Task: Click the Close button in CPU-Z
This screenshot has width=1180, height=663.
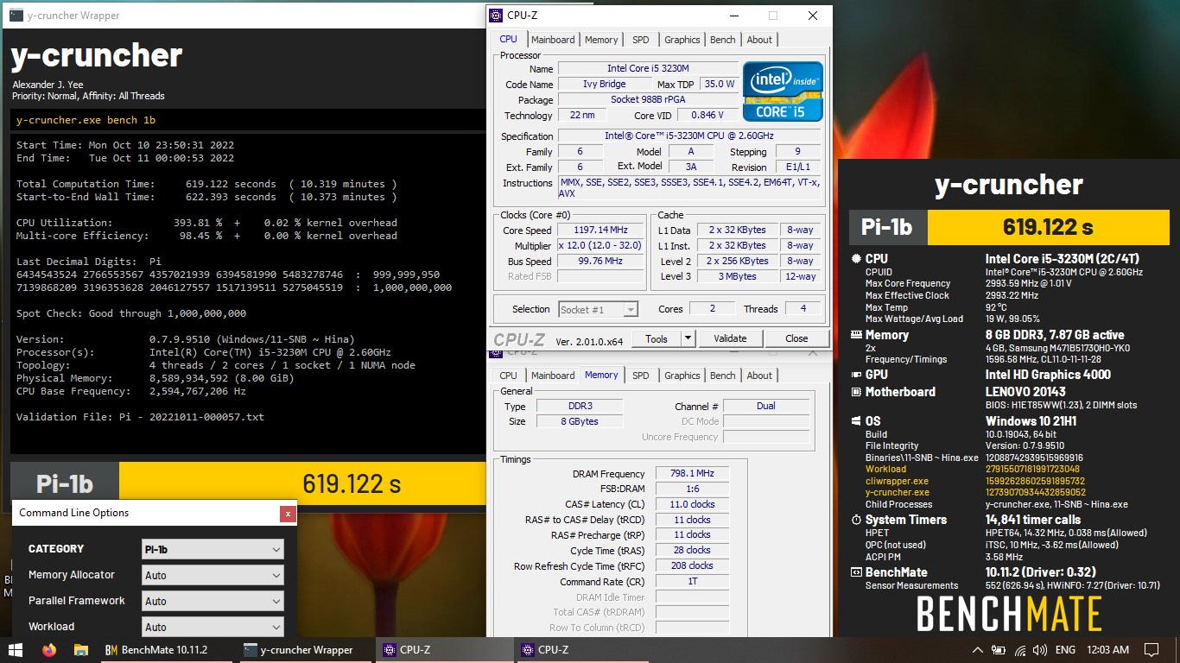Action: [796, 338]
